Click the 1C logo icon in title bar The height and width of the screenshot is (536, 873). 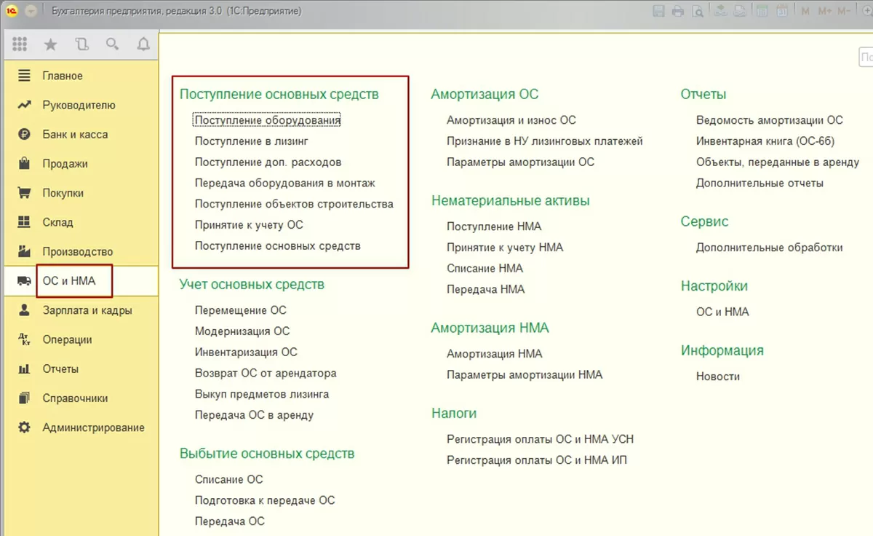tap(12, 11)
